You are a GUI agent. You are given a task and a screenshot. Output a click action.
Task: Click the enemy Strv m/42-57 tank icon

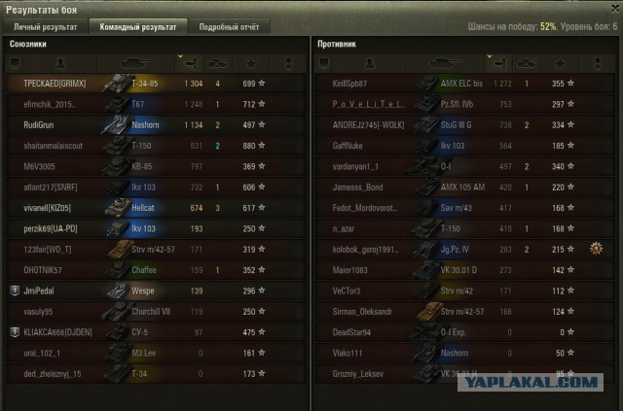[x=429, y=312]
